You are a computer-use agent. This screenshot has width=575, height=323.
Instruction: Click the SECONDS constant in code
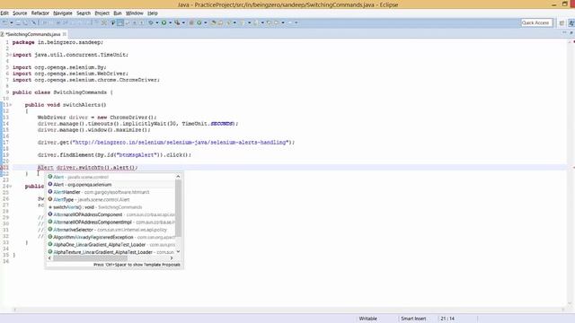click(x=222, y=124)
